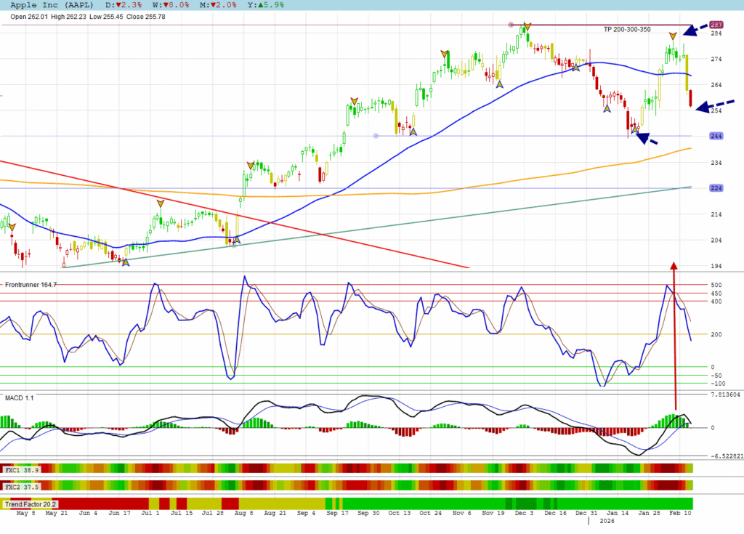This screenshot has height=534, width=744.
Task: Select the MACD 1.1 indicator label
Action: [19, 398]
